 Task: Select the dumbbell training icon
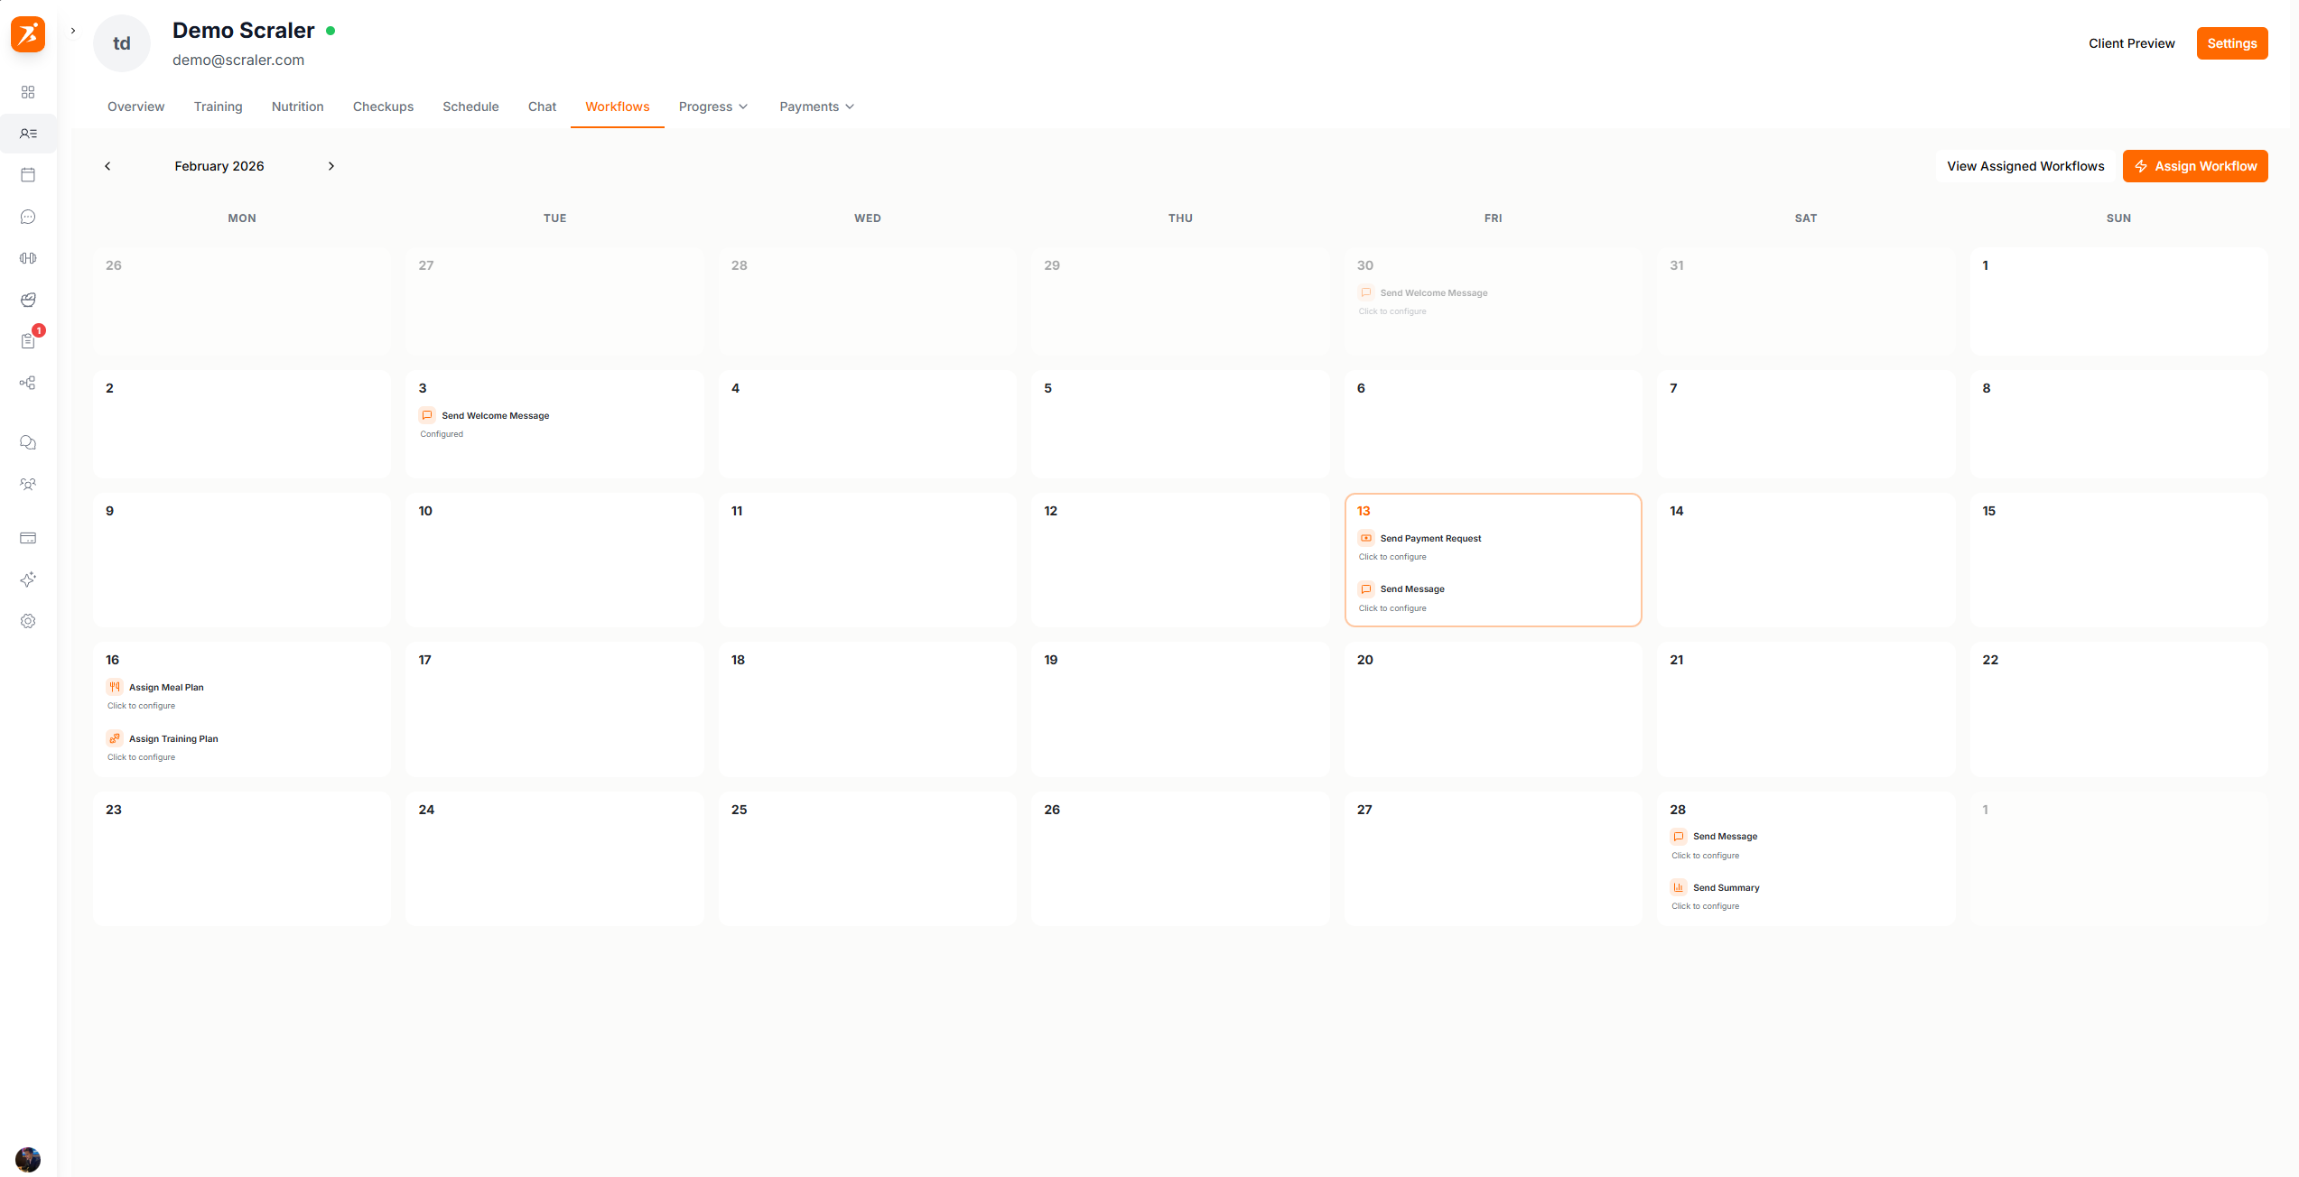[x=28, y=258]
